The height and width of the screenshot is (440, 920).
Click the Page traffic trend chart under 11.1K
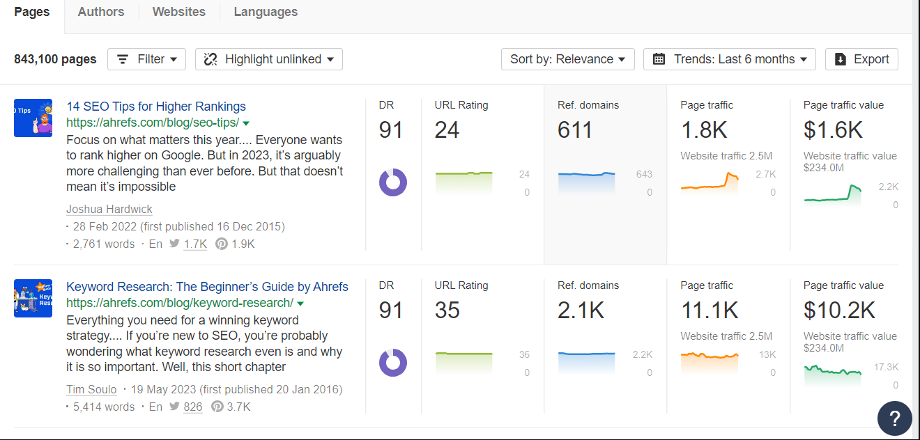(710, 363)
